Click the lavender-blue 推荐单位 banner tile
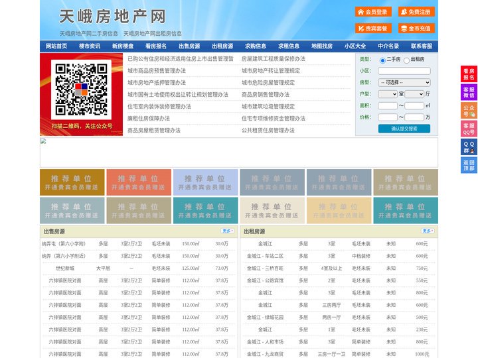Viewport: 478px width, 358px height. click(205, 182)
